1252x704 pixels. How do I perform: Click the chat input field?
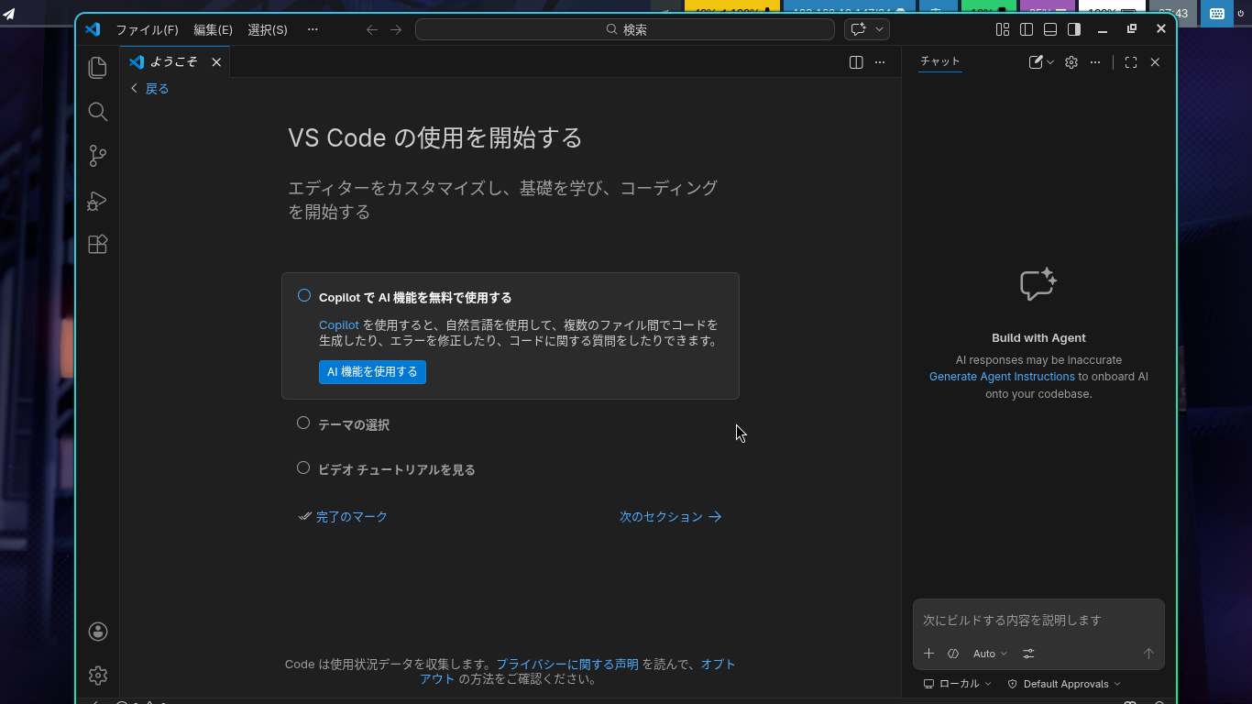tap(1038, 621)
